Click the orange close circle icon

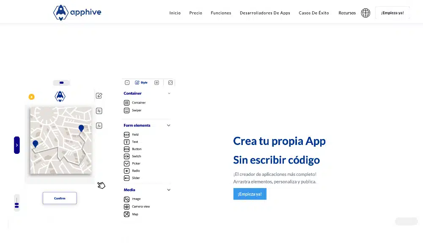point(32,97)
